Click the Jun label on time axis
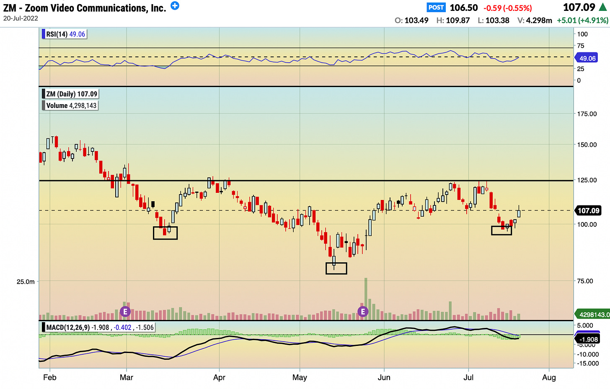Image resolution: width=610 pixels, height=389 pixels. (384, 377)
